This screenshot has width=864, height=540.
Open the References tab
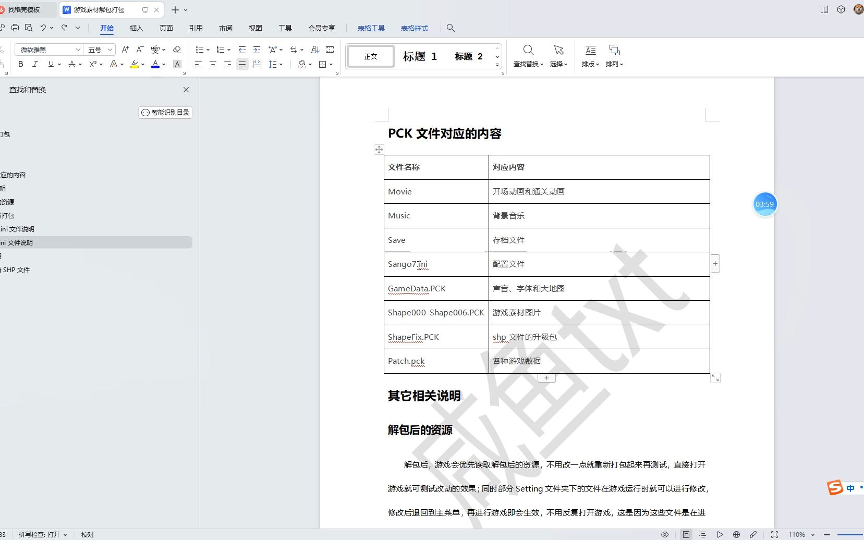click(x=196, y=28)
